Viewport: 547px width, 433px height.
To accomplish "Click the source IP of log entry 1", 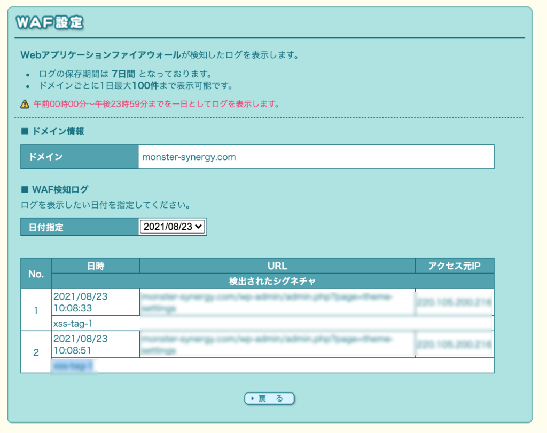I will coord(454,302).
